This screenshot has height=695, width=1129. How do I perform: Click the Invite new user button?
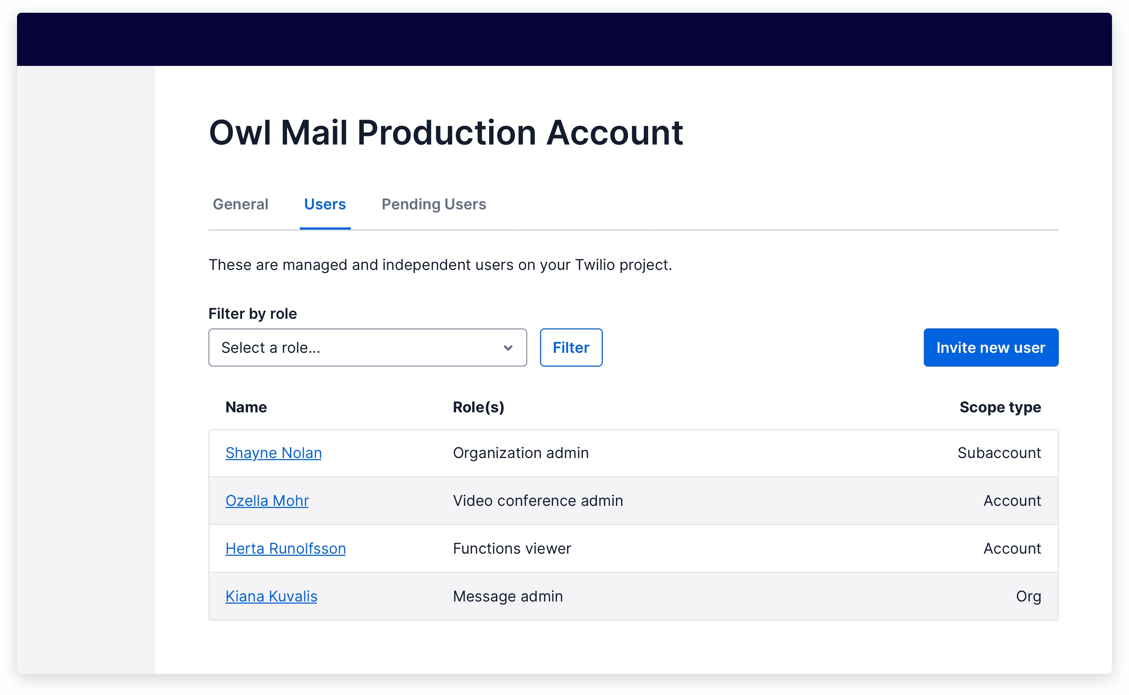990,347
